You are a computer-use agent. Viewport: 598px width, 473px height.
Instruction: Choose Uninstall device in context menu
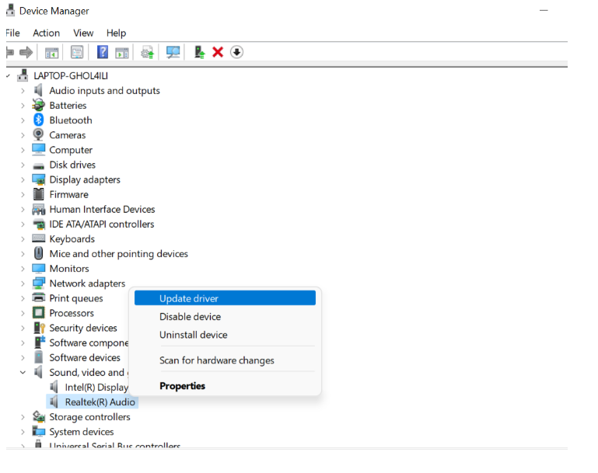pos(225,335)
